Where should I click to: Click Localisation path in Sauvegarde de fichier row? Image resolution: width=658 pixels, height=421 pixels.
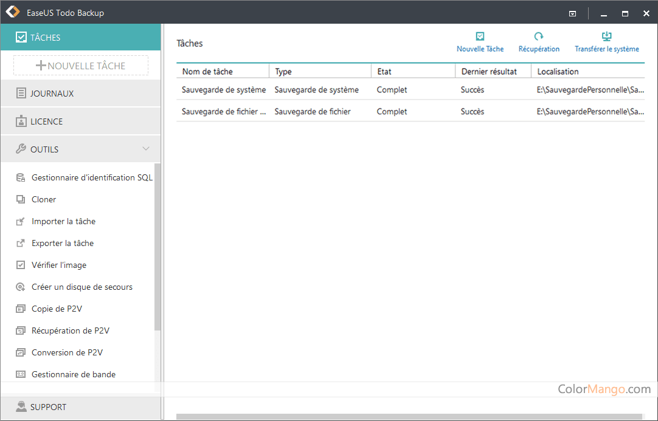coord(590,112)
